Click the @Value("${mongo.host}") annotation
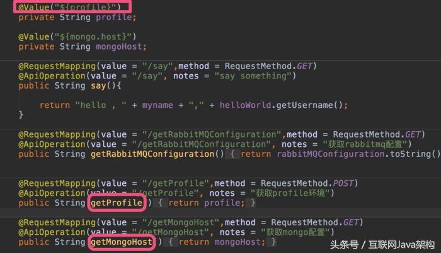 pyautogui.click(x=77, y=36)
